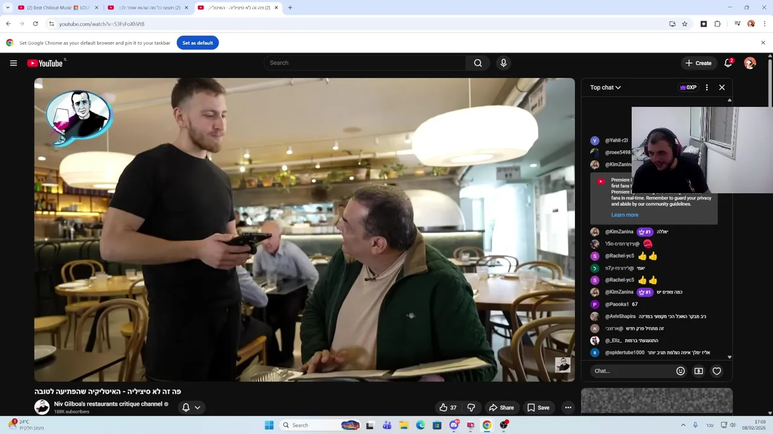Open File Explorer from taskbar
Image resolution: width=773 pixels, height=434 pixels.
pos(403,425)
